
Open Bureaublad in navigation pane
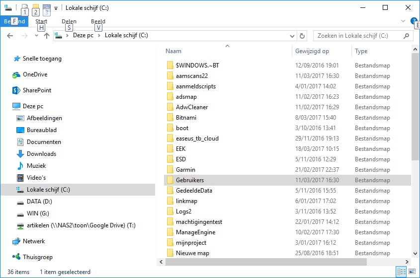tap(42, 130)
